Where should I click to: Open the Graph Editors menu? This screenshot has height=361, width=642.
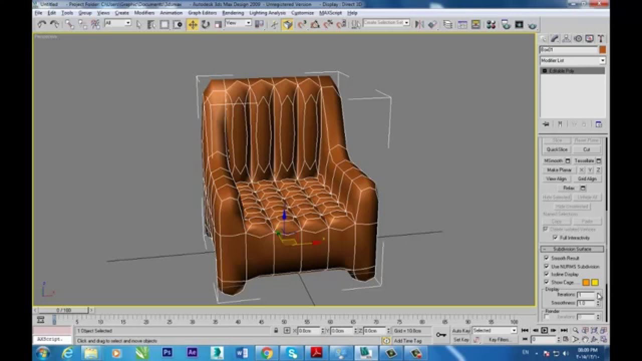pos(203,13)
